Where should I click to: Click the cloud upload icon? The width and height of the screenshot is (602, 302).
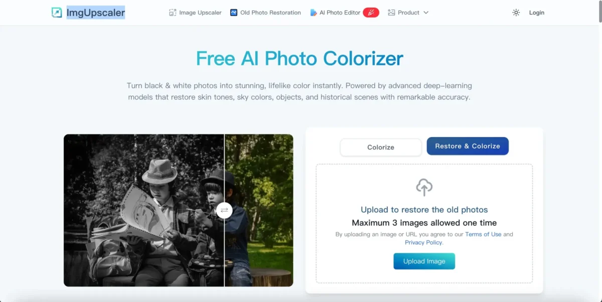coord(424,187)
